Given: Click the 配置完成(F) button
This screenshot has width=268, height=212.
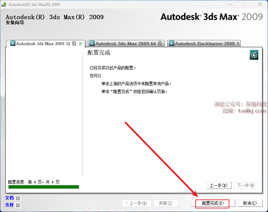Looking at the screenshot, I should [x=213, y=203].
